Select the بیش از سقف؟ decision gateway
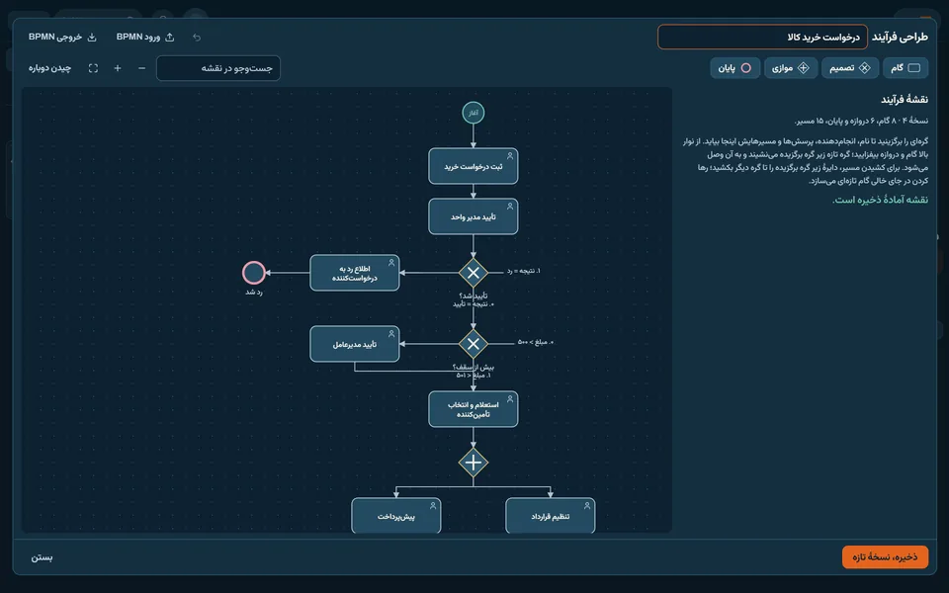This screenshot has height=593, width=949. [x=474, y=344]
